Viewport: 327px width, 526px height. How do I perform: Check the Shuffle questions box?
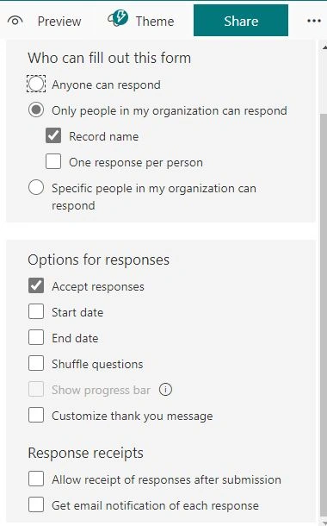(36, 363)
